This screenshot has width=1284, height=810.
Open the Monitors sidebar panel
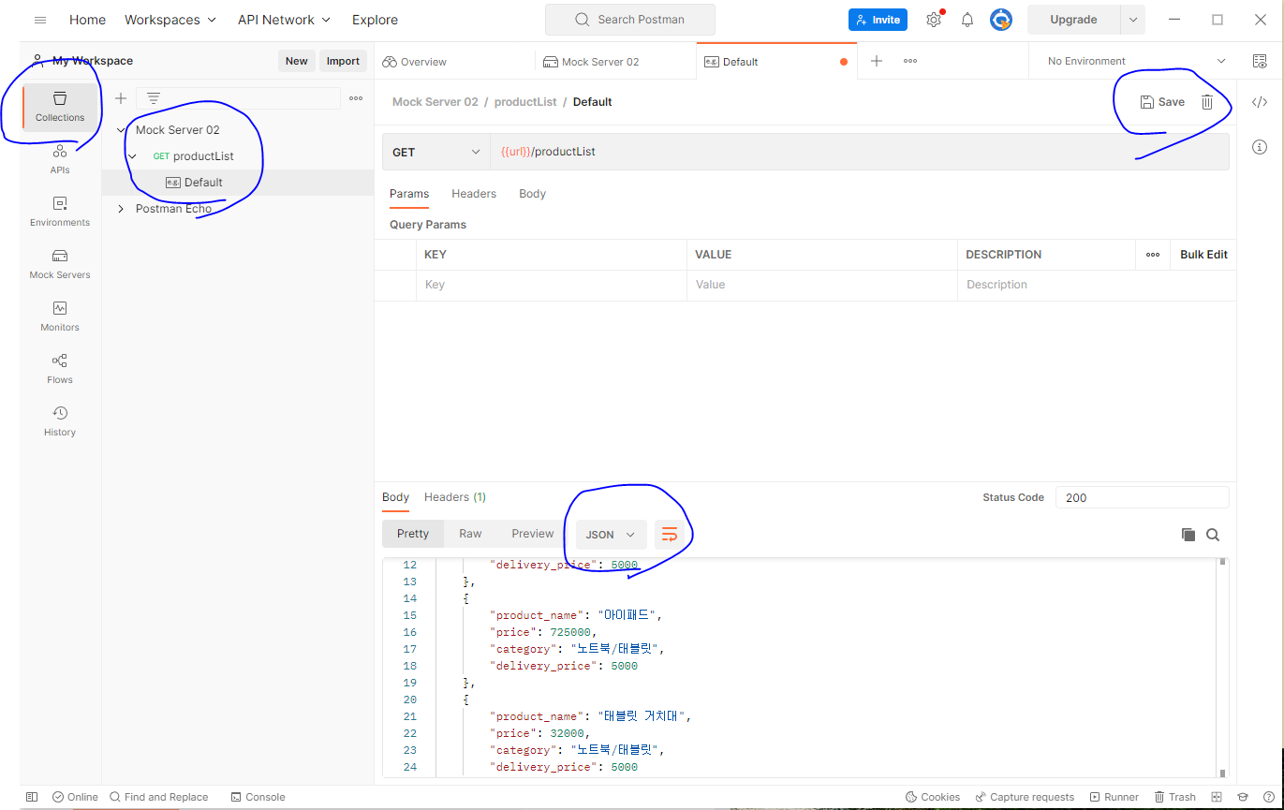(60, 317)
